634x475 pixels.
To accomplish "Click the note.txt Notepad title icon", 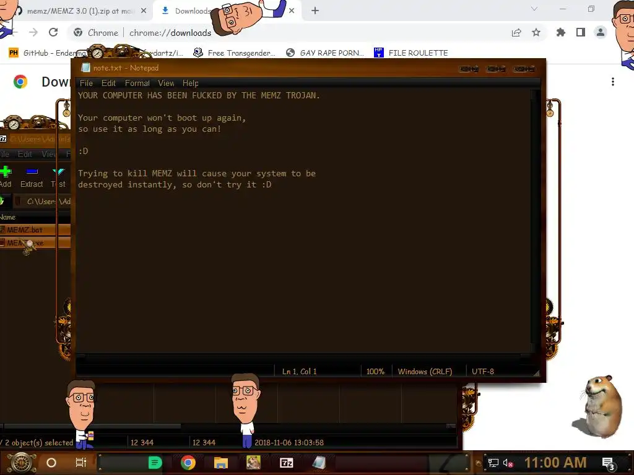I will (x=85, y=68).
